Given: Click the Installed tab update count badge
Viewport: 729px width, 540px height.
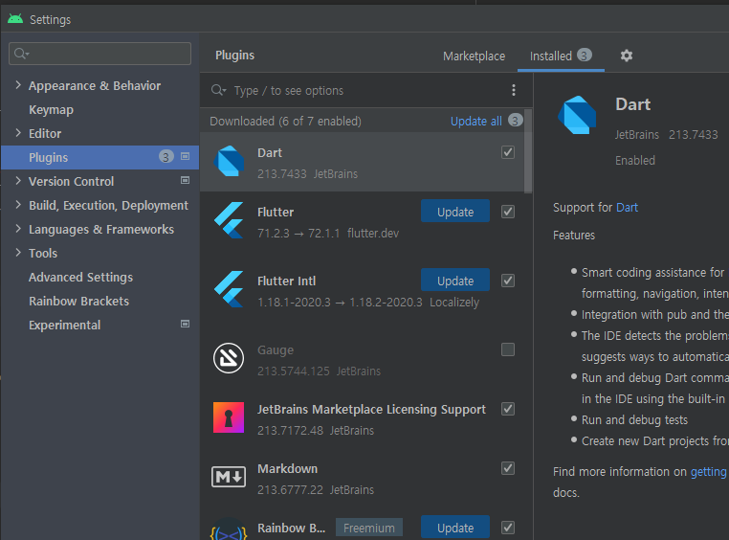Looking at the screenshot, I should pos(585,55).
